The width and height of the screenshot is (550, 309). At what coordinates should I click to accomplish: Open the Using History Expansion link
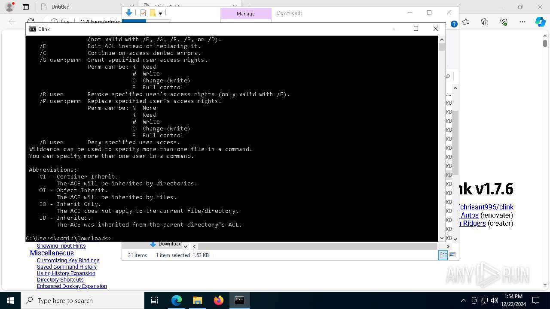pyautogui.click(x=66, y=273)
